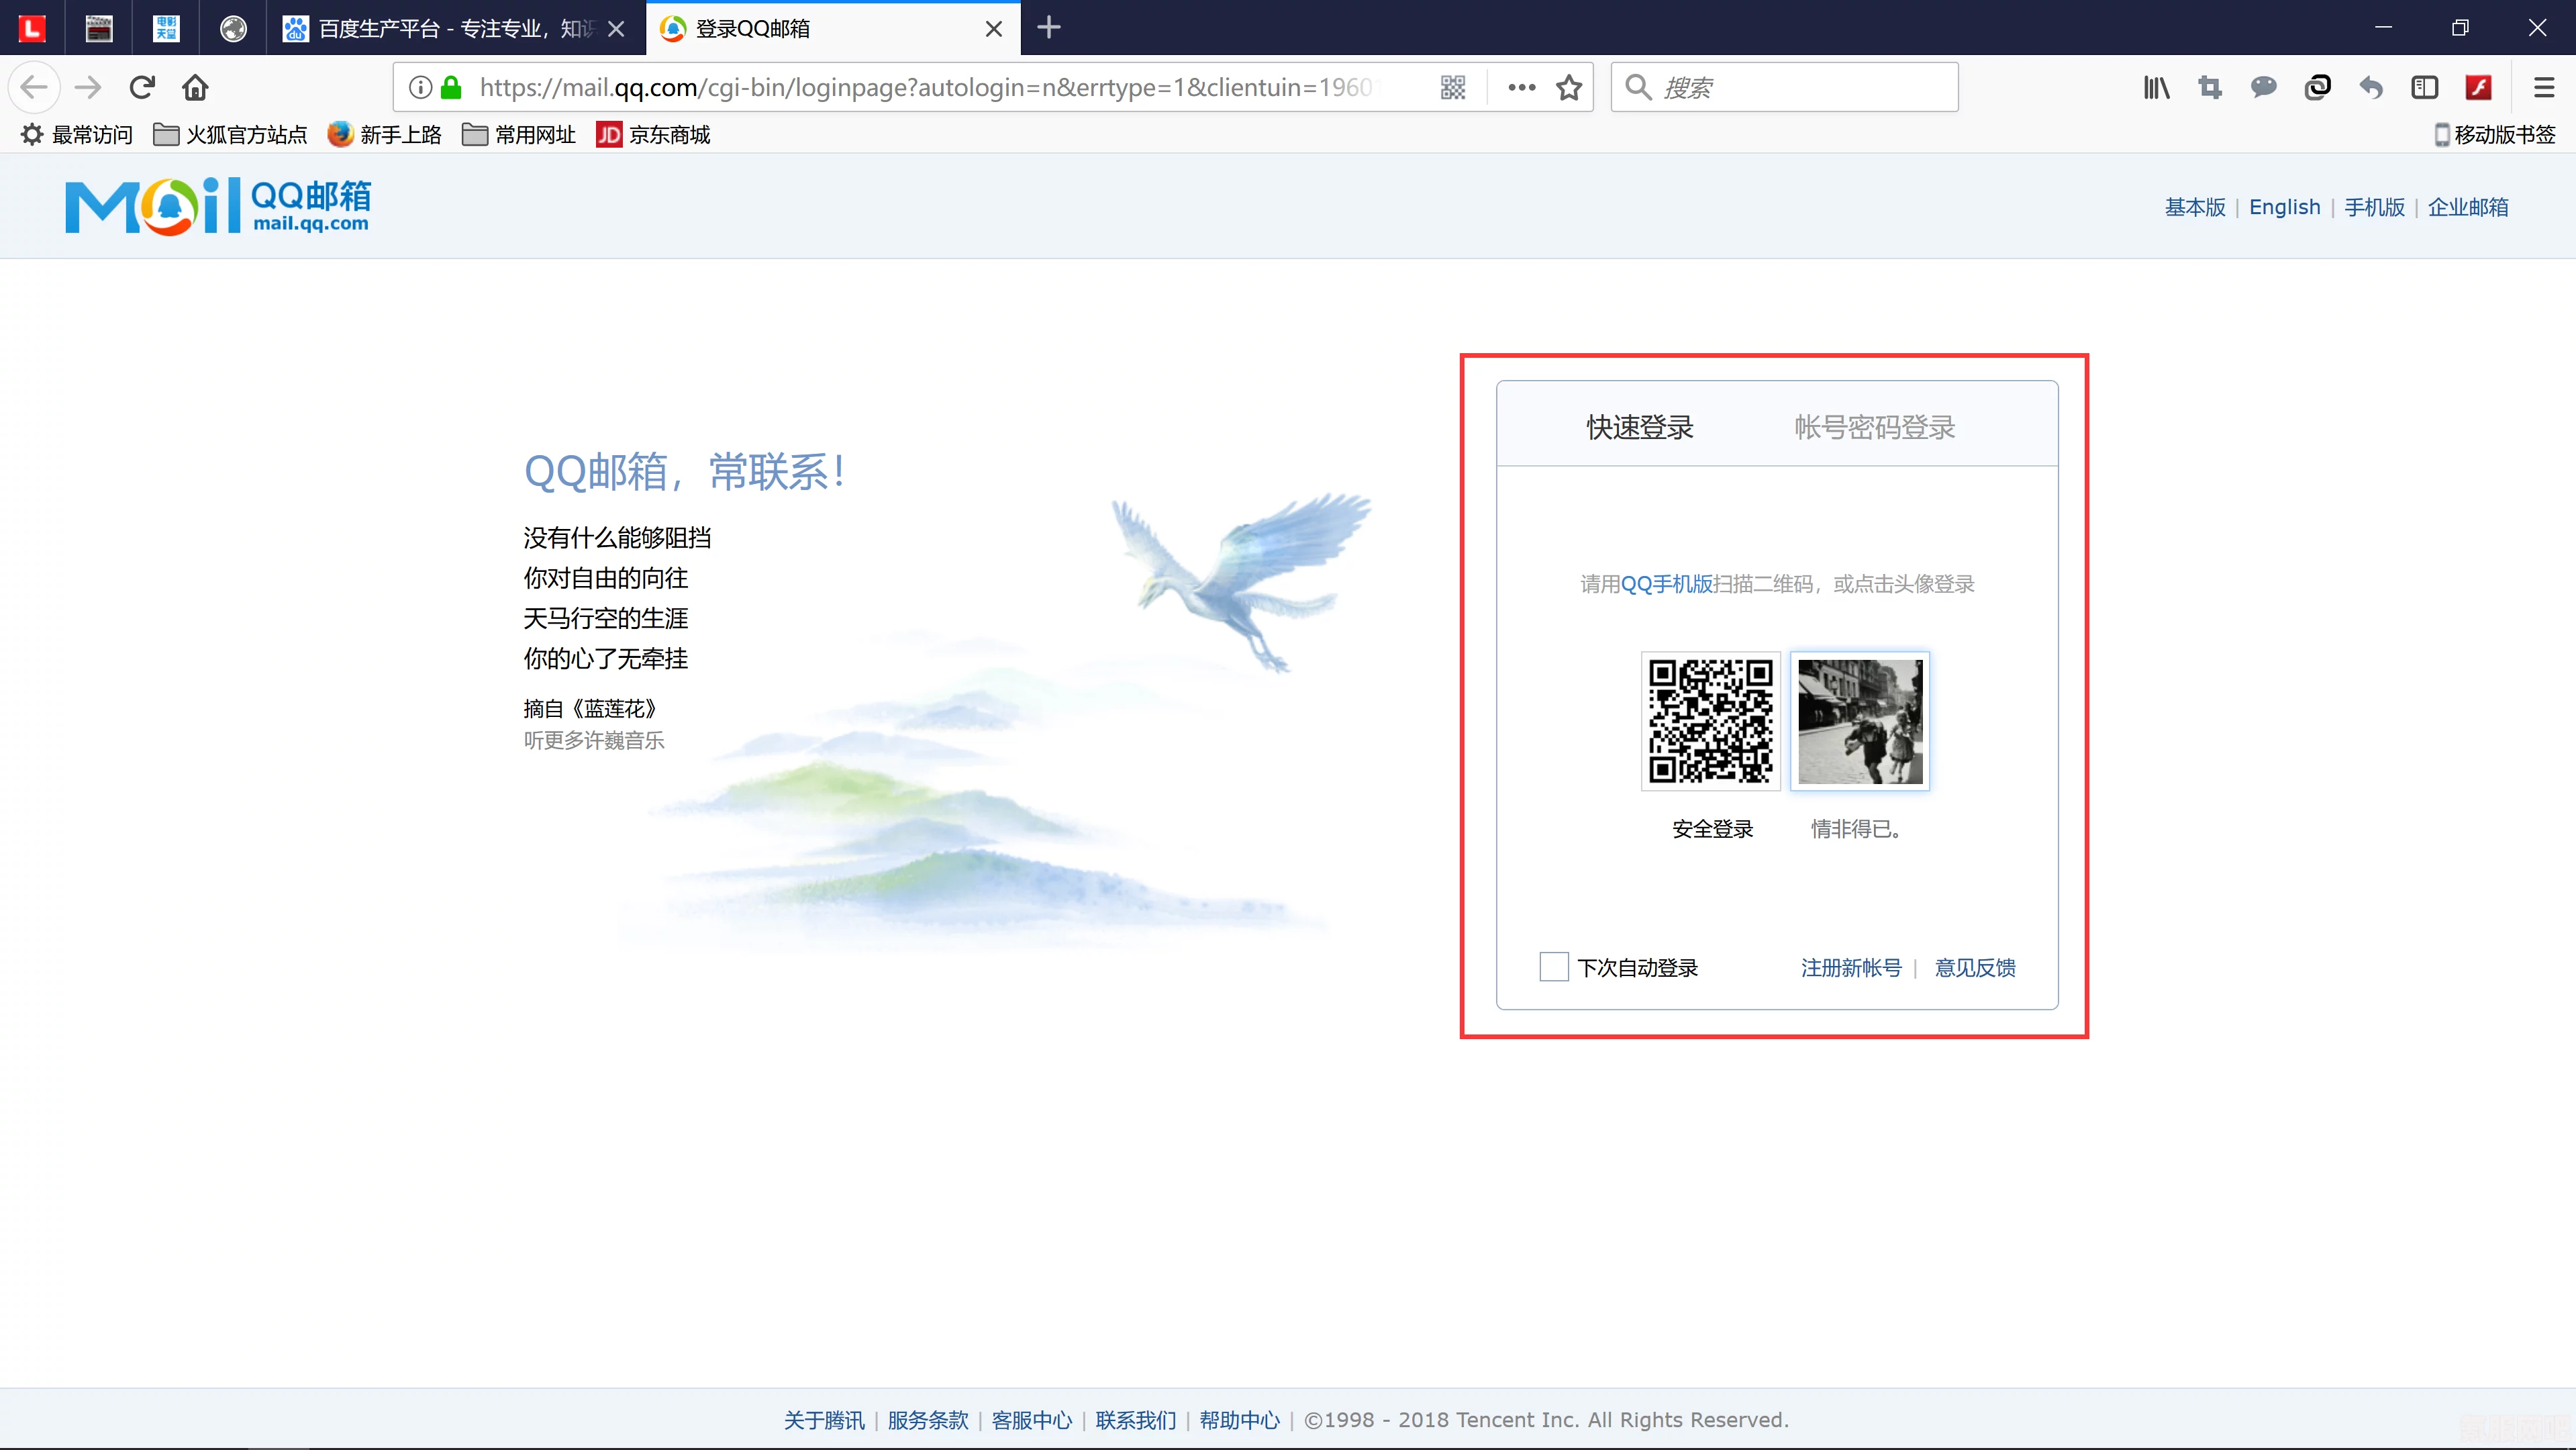Open the pinned film clapper tab
This screenshot has width=2576, height=1450.
pyautogui.click(x=99, y=28)
